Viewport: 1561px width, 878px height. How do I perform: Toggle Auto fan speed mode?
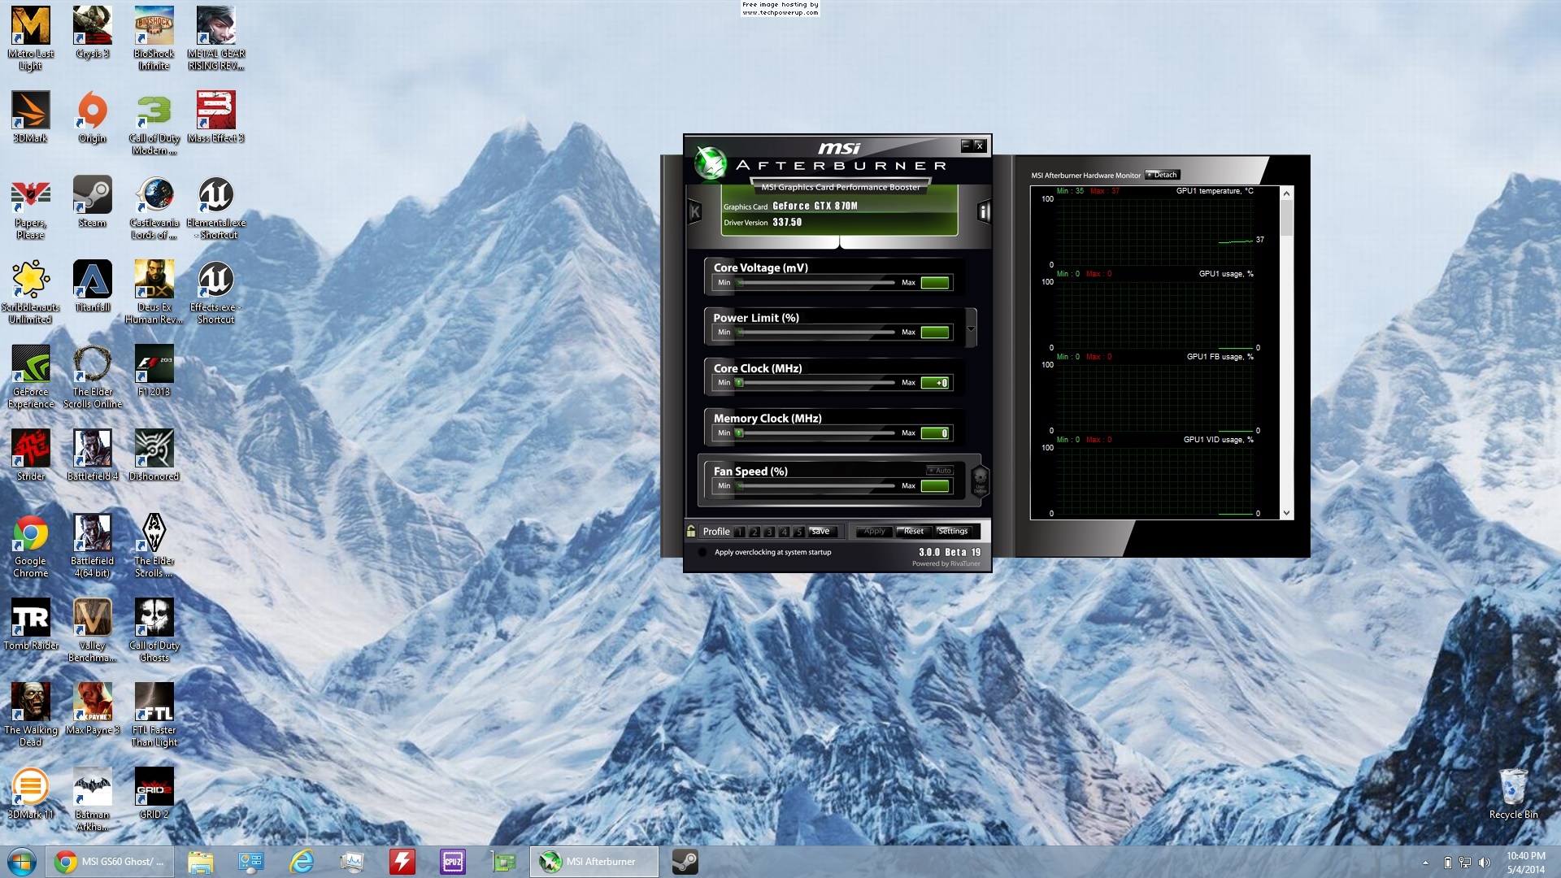pos(940,471)
